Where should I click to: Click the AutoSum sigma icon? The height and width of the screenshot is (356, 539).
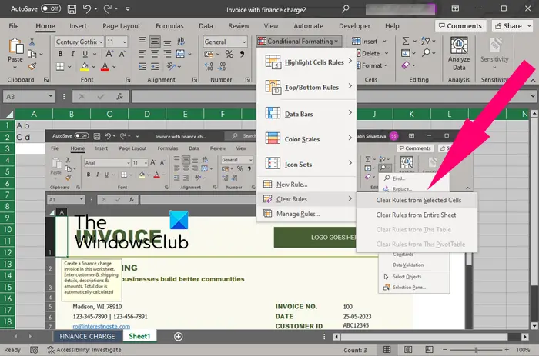pyautogui.click(x=406, y=41)
